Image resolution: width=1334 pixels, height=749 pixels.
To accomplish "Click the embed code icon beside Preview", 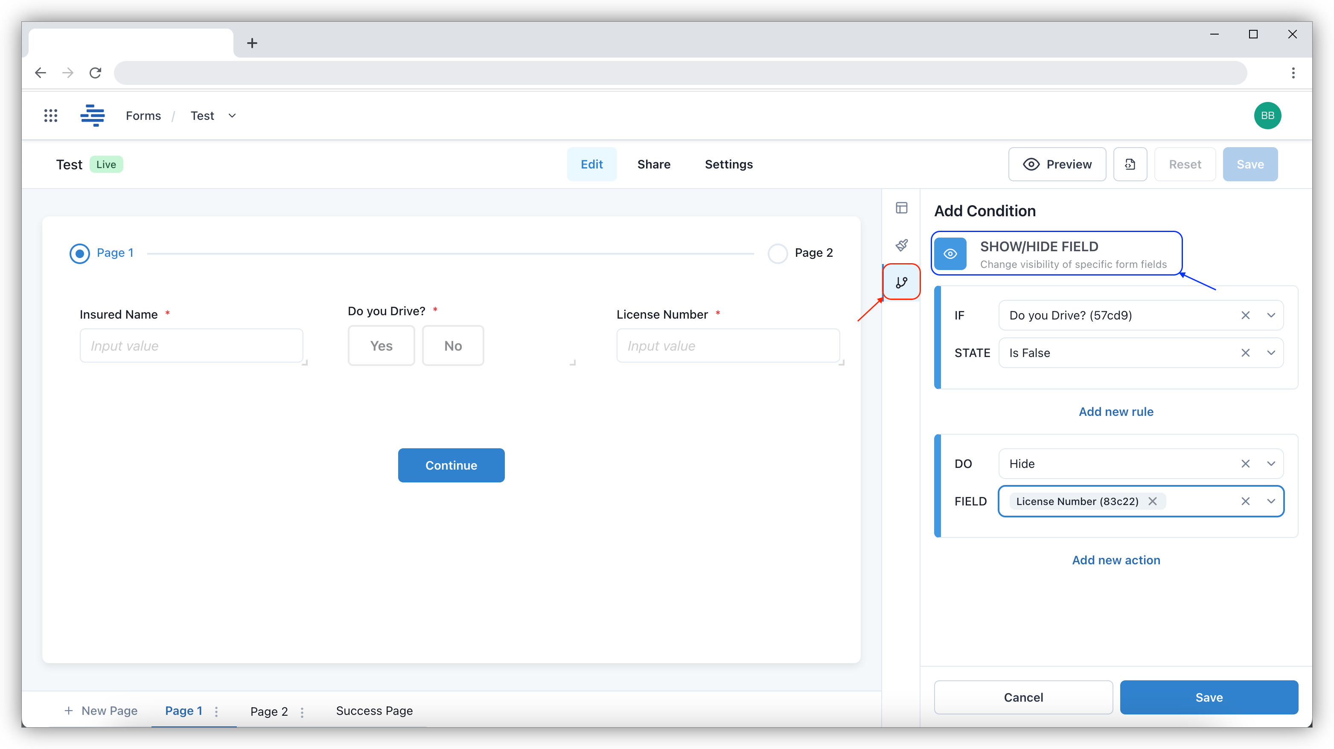I will (1130, 164).
